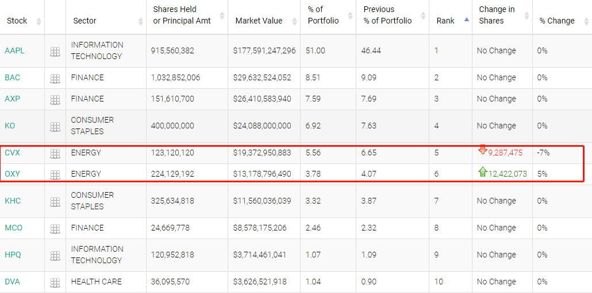
Task: Sort by the Sector column header
Action: (x=84, y=21)
